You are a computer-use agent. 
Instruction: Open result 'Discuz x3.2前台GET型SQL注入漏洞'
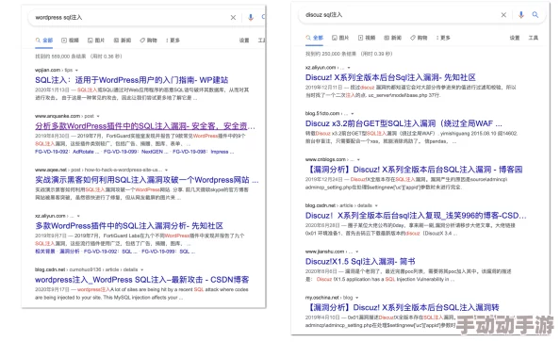click(x=404, y=123)
